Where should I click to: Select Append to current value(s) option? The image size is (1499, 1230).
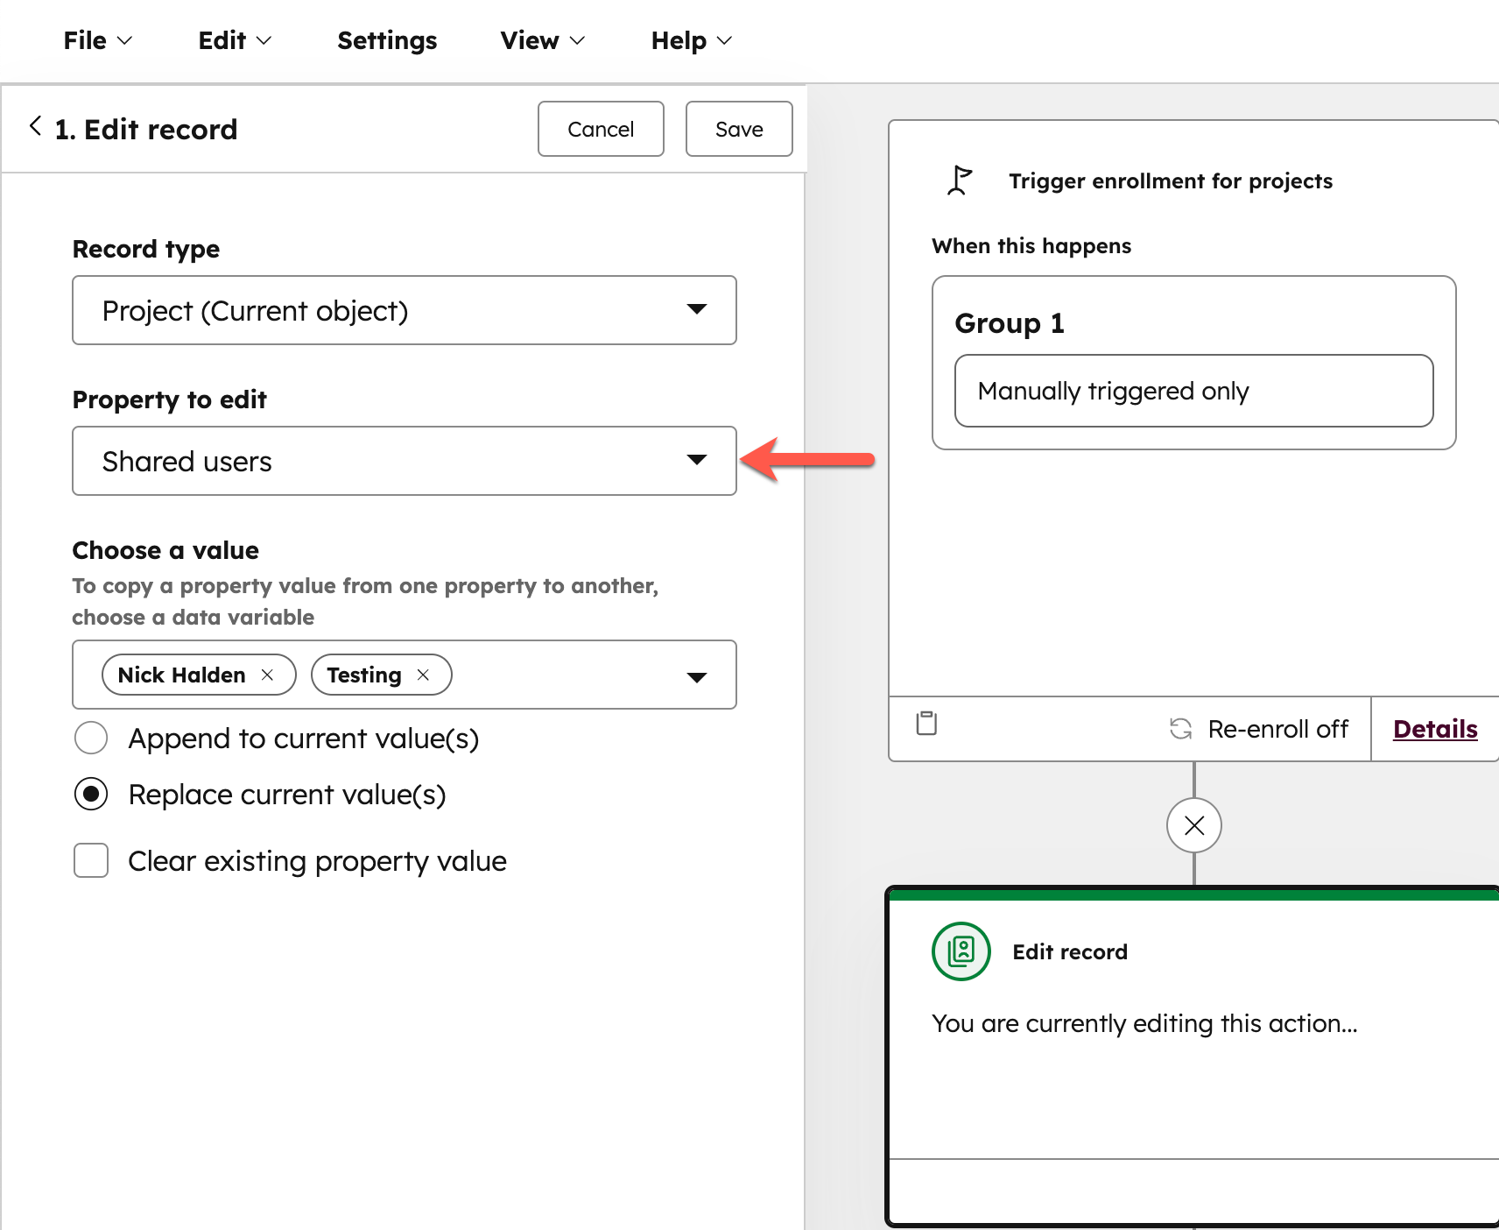[x=91, y=739]
